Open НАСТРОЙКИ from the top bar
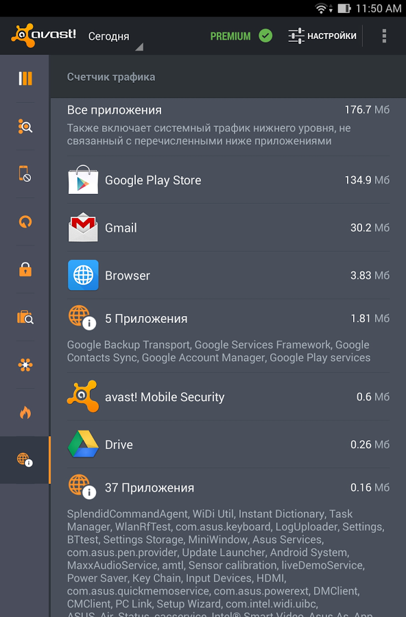406x617 pixels. click(x=322, y=35)
